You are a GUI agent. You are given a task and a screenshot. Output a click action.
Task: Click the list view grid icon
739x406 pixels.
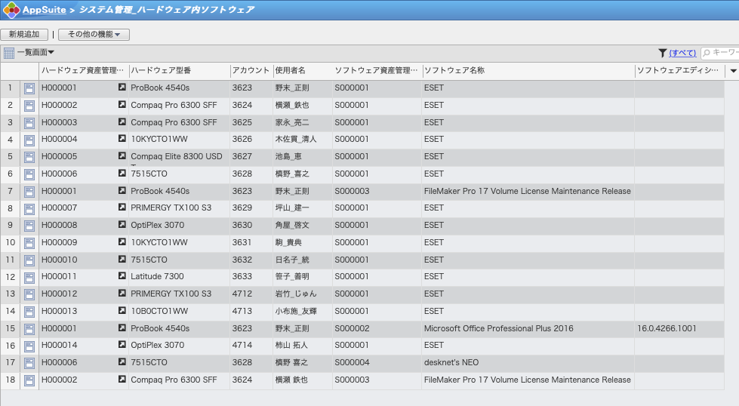[9, 53]
